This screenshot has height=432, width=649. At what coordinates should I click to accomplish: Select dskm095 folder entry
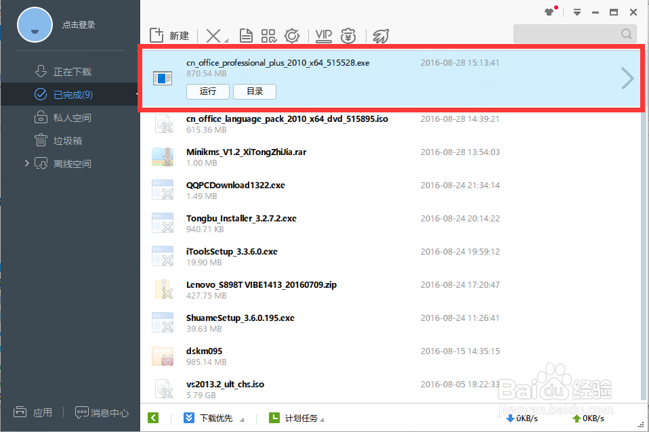pos(205,351)
